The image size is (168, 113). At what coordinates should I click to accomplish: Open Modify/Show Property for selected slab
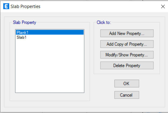127,55
